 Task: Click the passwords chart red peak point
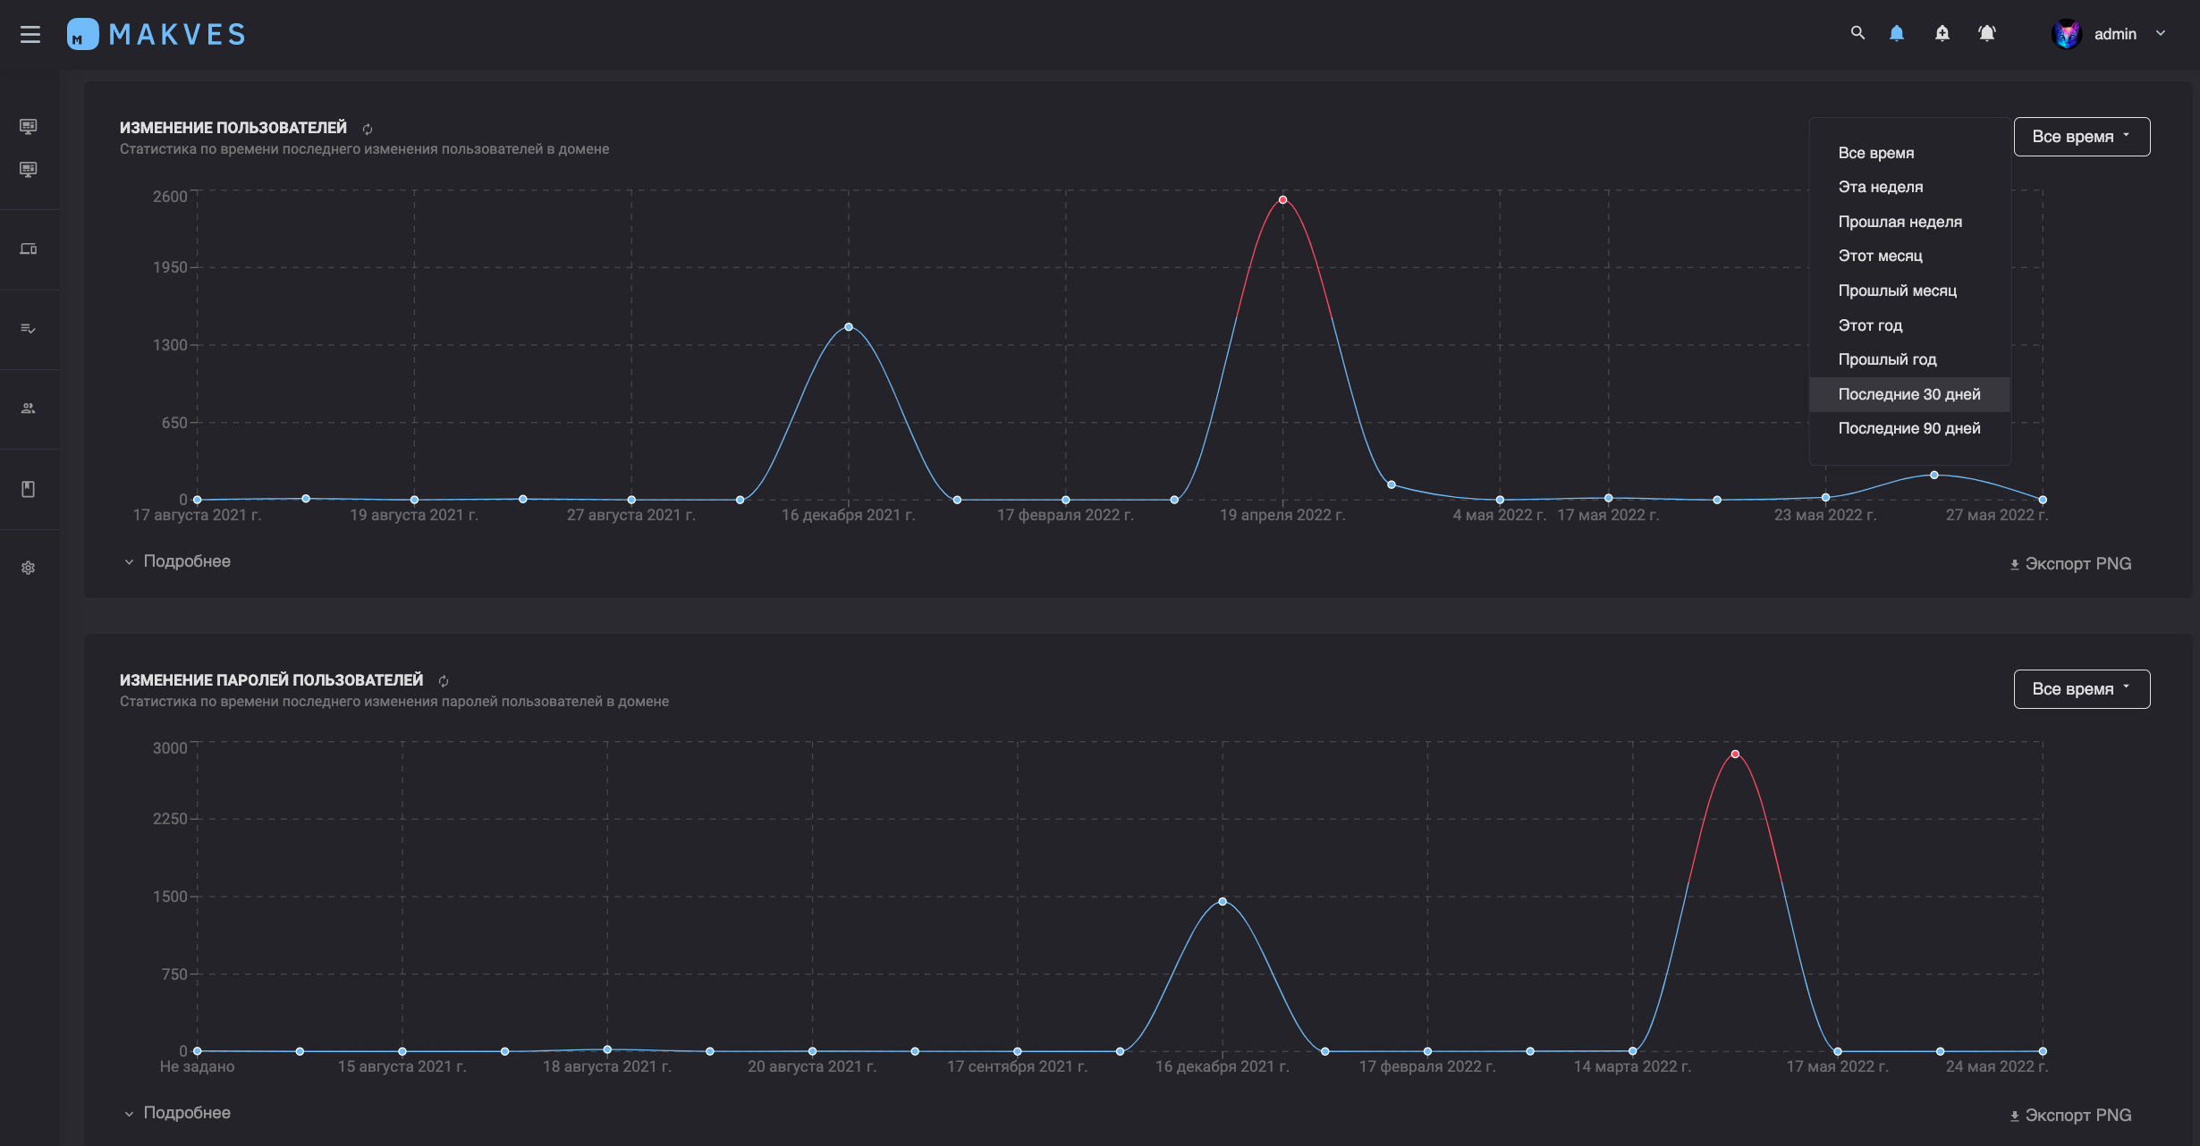(x=1735, y=754)
